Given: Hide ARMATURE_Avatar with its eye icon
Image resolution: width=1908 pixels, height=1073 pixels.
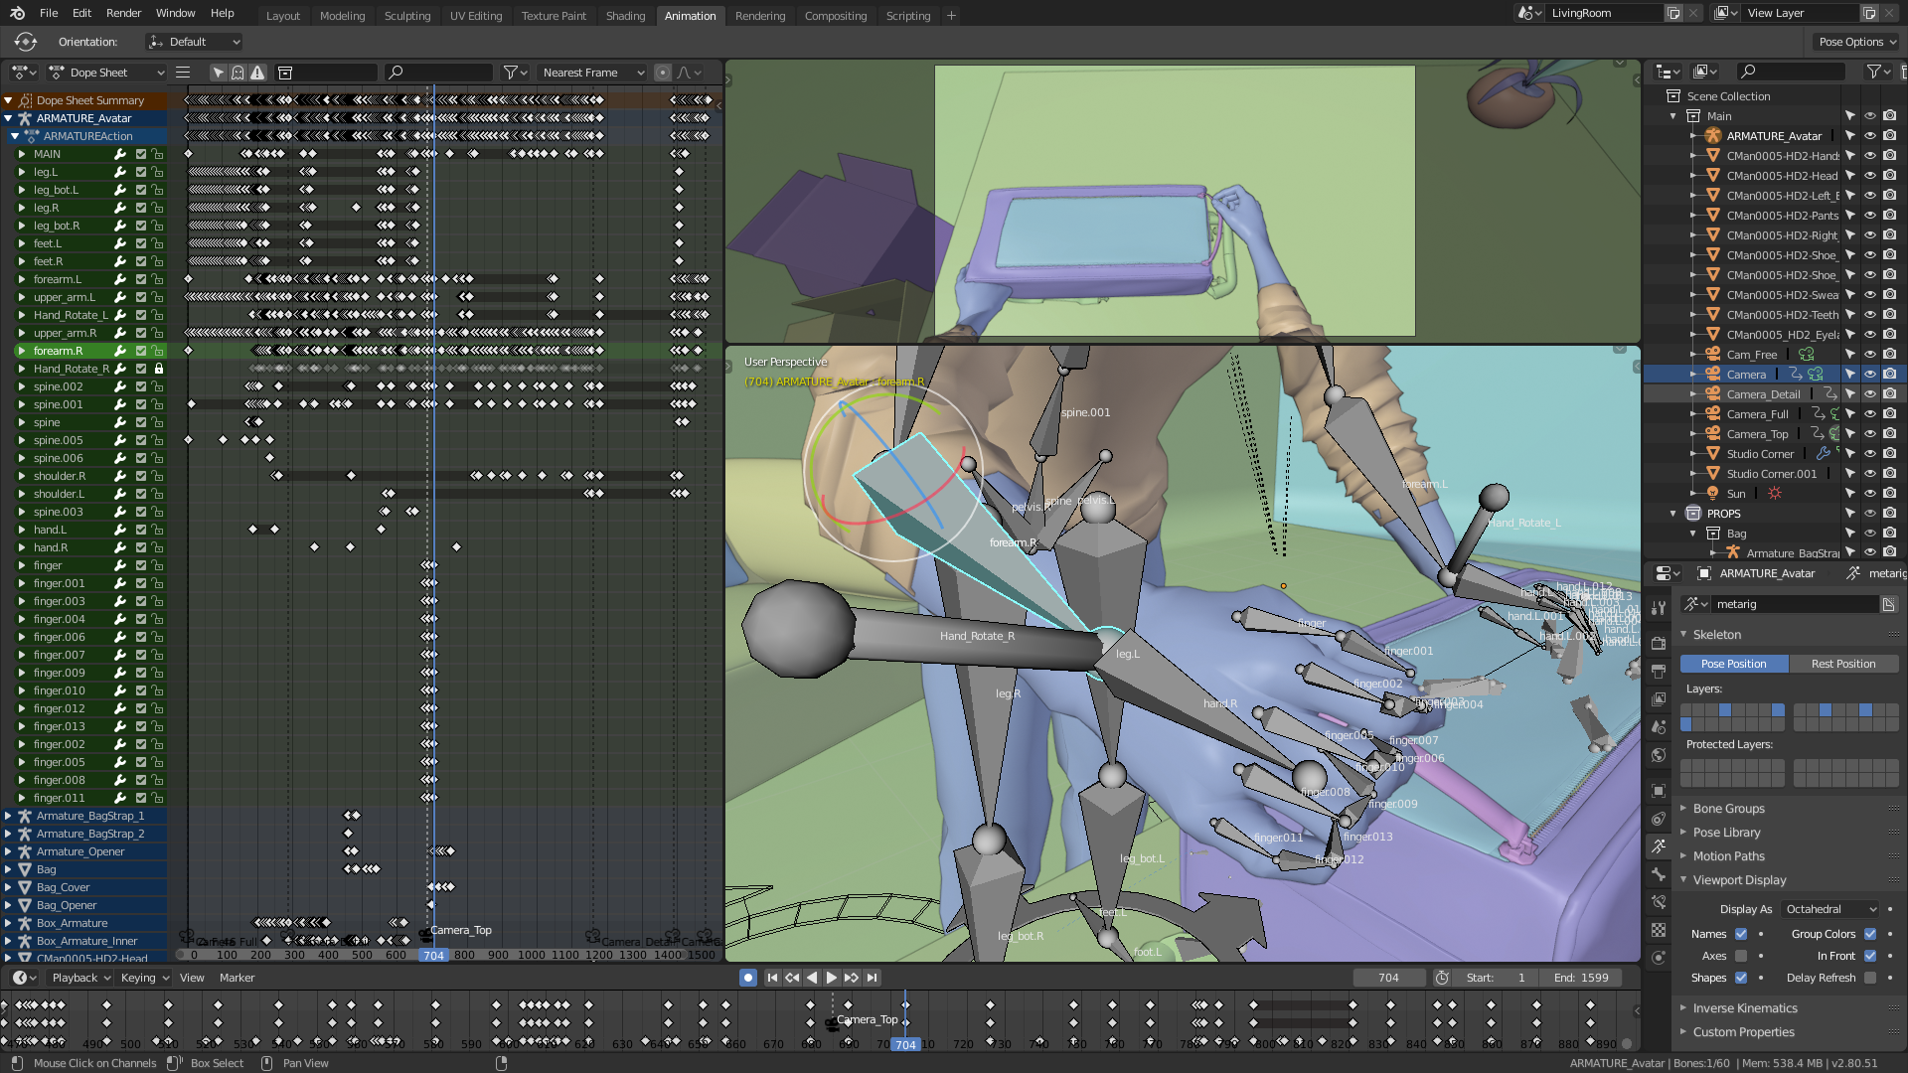Looking at the screenshot, I should click(x=1870, y=136).
